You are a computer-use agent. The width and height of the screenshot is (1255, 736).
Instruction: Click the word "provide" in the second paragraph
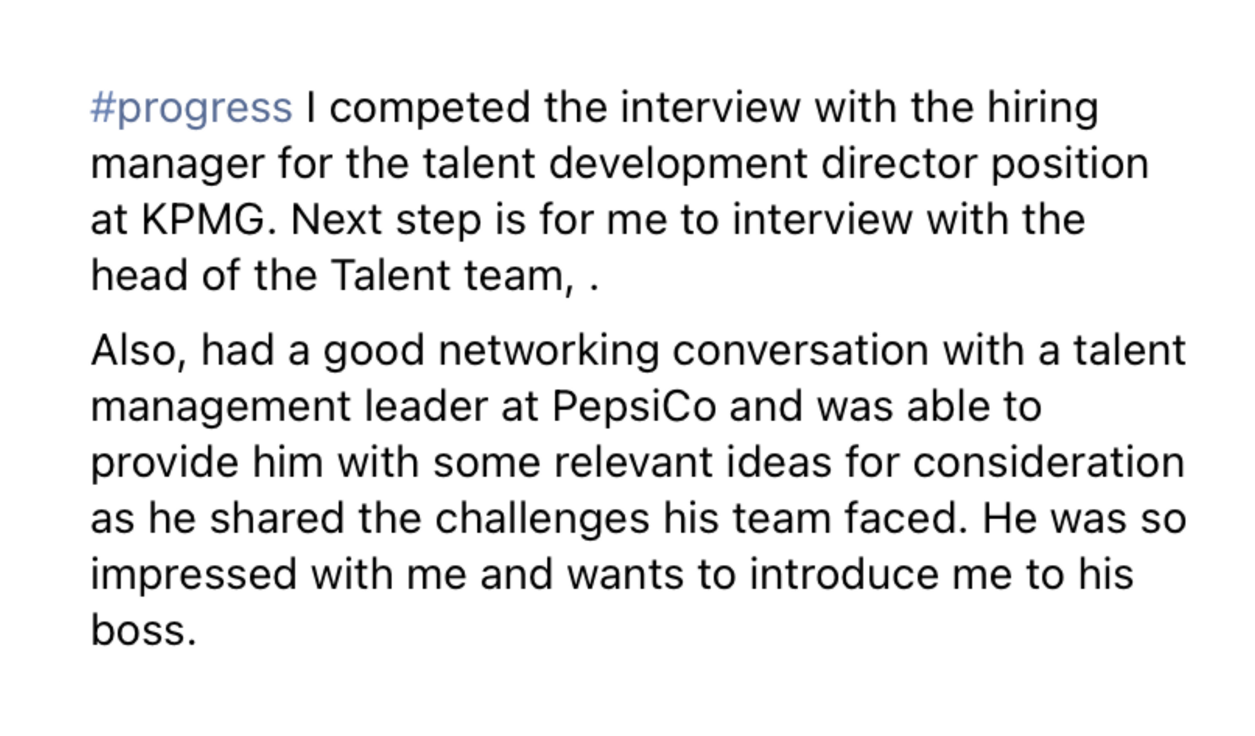click(164, 463)
